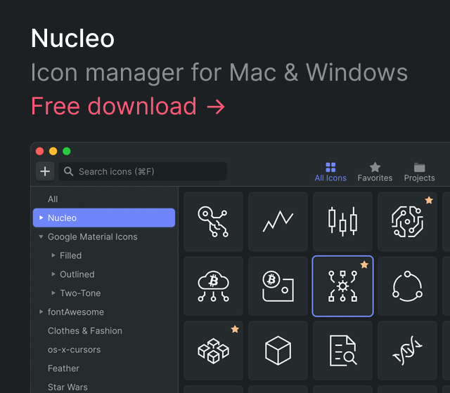Select the cluster of cubes icon

pos(213,351)
